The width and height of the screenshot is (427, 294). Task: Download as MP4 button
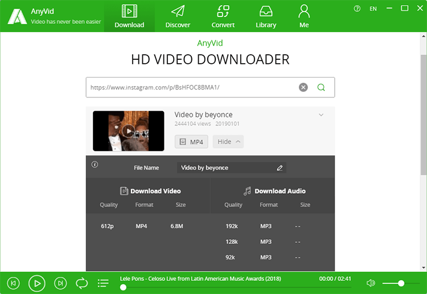click(x=191, y=142)
